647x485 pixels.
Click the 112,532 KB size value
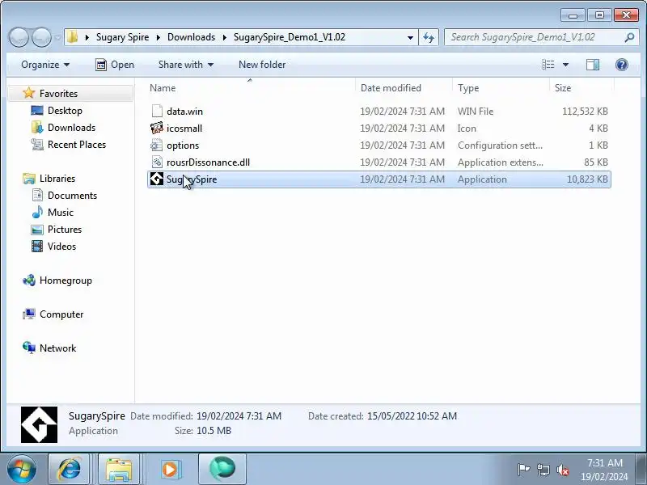tap(585, 112)
